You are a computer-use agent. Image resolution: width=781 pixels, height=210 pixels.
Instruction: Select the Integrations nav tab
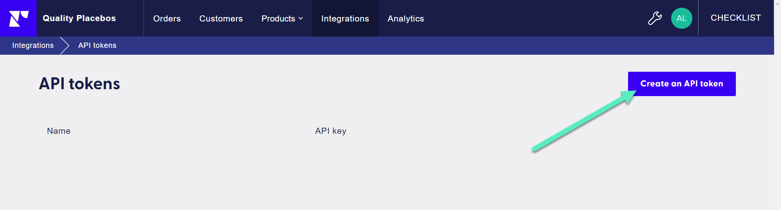[x=345, y=19]
